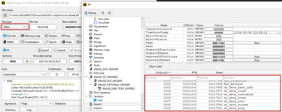Screen dimensions: 282x112
Task: Select Visualization in the PE tree
Action: point(101,27)
